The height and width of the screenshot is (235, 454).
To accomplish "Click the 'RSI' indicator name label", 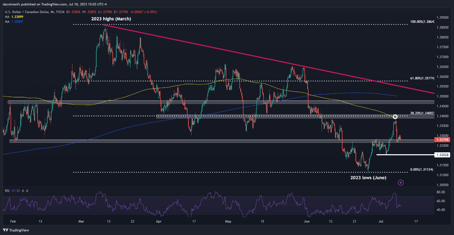I will 7,191.
